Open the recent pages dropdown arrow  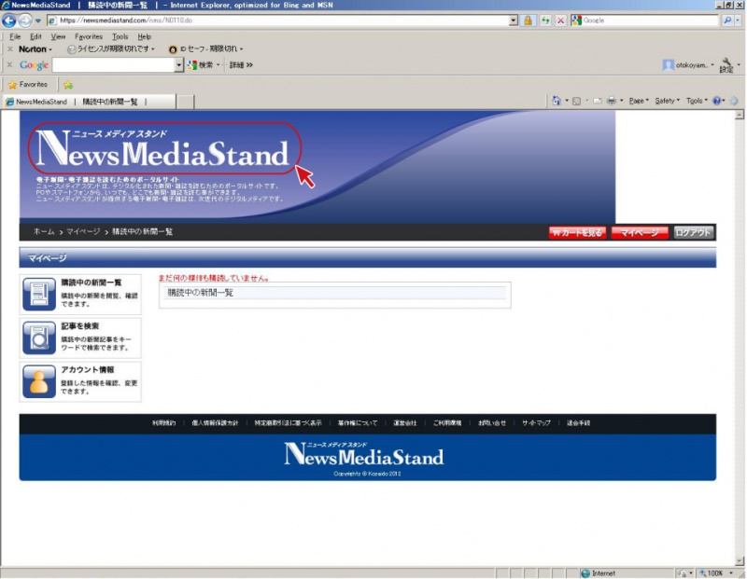click(x=38, y=21)
